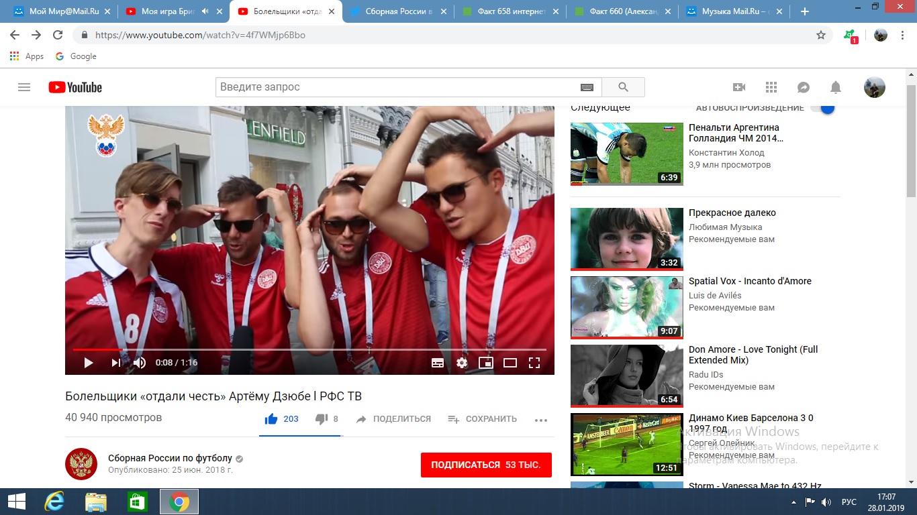This screenshot has height=515, width=917.
Task: Open the green extension icon with badge
Action: 851,36
